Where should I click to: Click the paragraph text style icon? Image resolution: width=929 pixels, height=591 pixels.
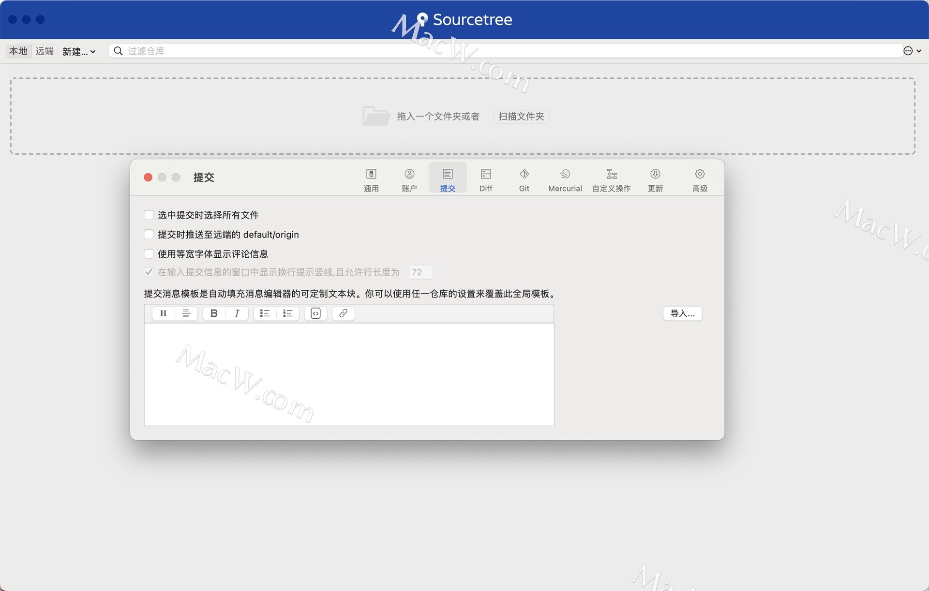(186, 313)
